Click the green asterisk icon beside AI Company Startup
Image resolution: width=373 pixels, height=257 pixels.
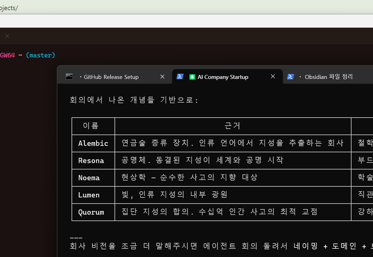(x=192, y=77)
